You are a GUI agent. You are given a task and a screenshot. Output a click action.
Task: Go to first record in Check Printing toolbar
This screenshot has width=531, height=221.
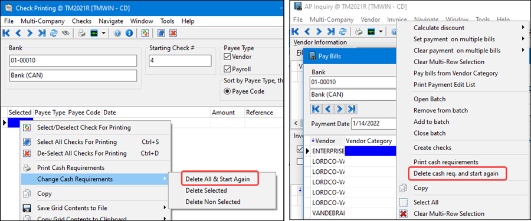(x=6, y=33)
